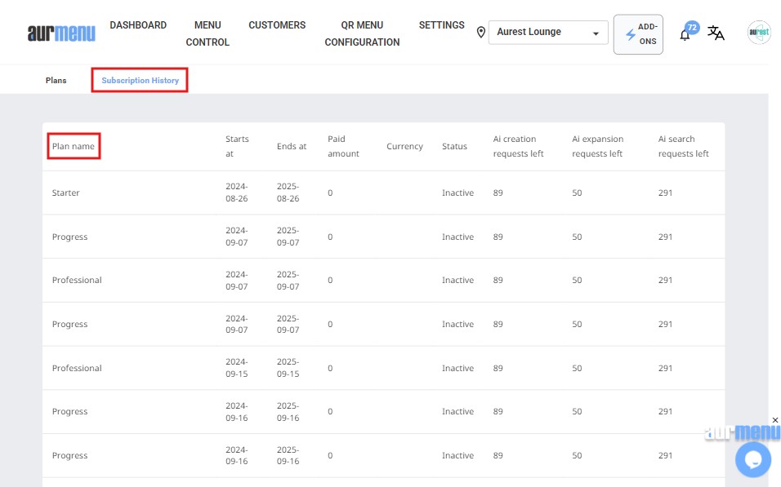Close the chat widget popup
The width and height of the screenshot is (781, 487).
(x=774, y=420)
